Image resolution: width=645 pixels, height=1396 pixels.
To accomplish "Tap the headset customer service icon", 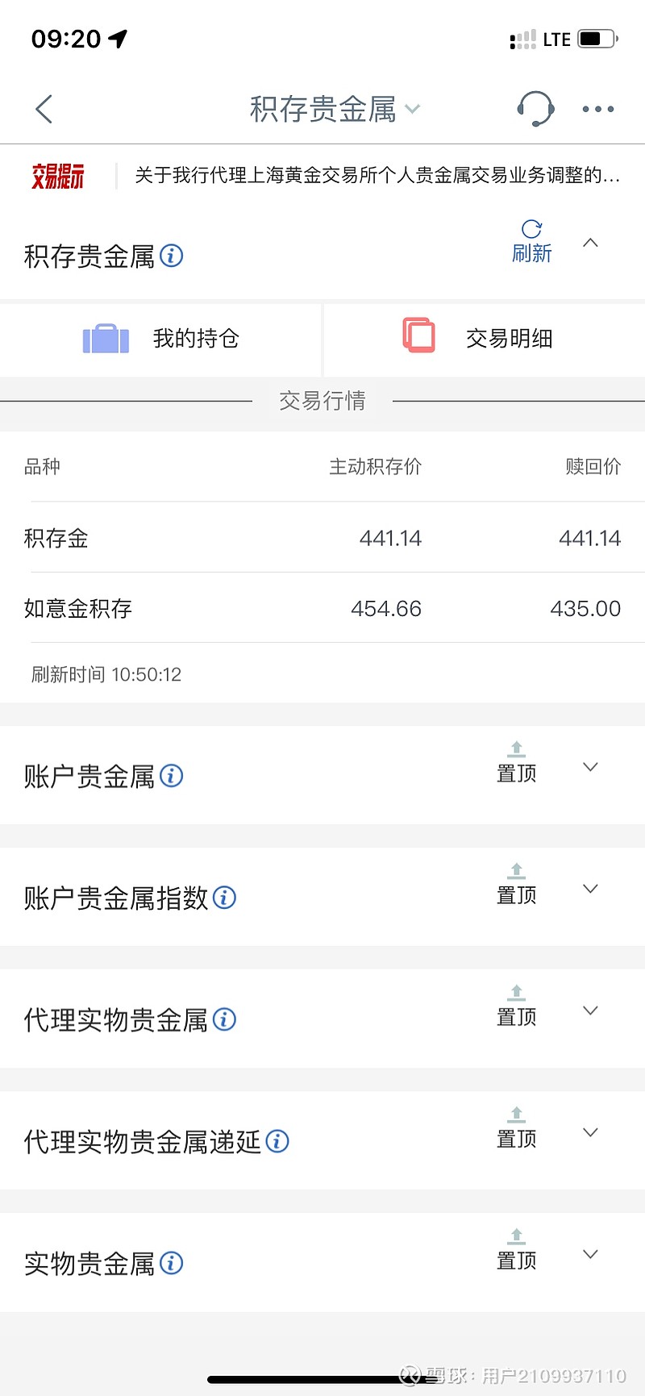I will (535, 109).
